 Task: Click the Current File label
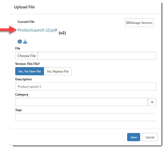tap(26, 22)
